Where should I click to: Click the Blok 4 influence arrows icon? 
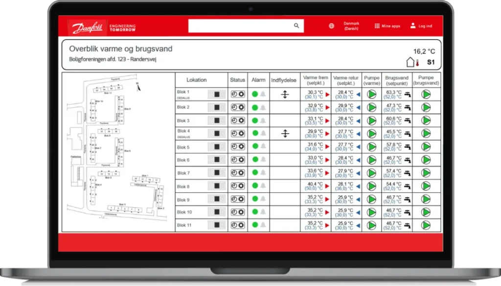[285, 133]
